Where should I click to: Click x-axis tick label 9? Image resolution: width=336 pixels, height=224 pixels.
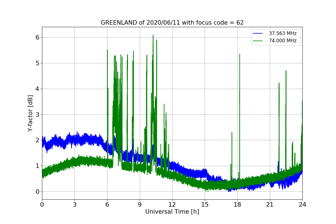pos(140,205)
